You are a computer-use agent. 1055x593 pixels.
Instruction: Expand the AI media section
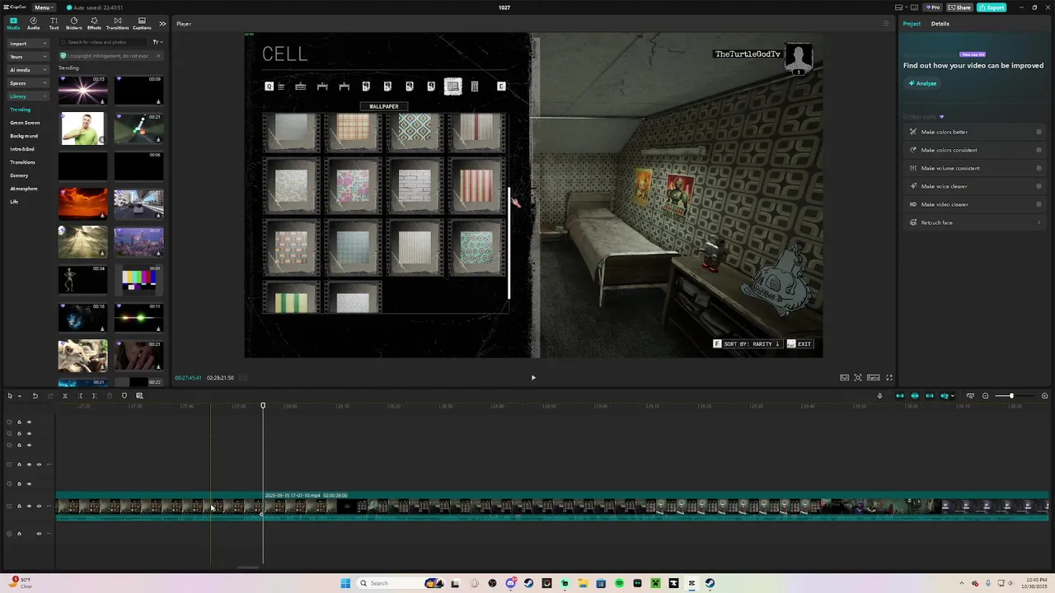tap(28, 70)
